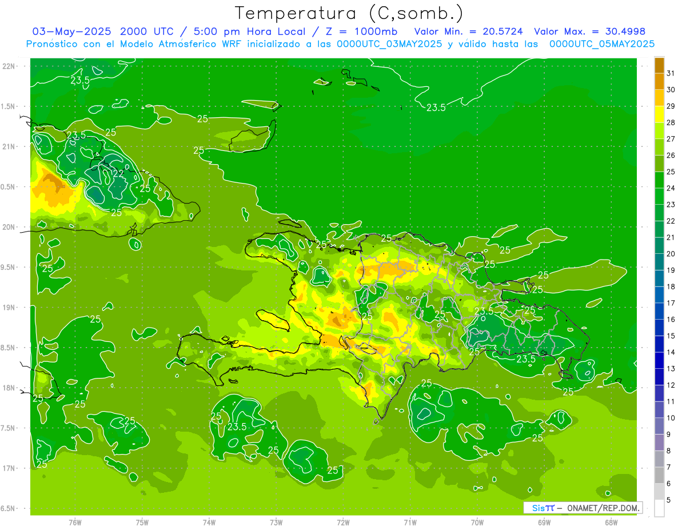
Task: Pick the gray swatch between 6 and 7
Action: click(659, 475)
